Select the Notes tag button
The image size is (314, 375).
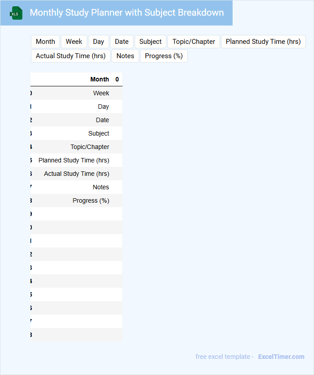pos(125,56)
